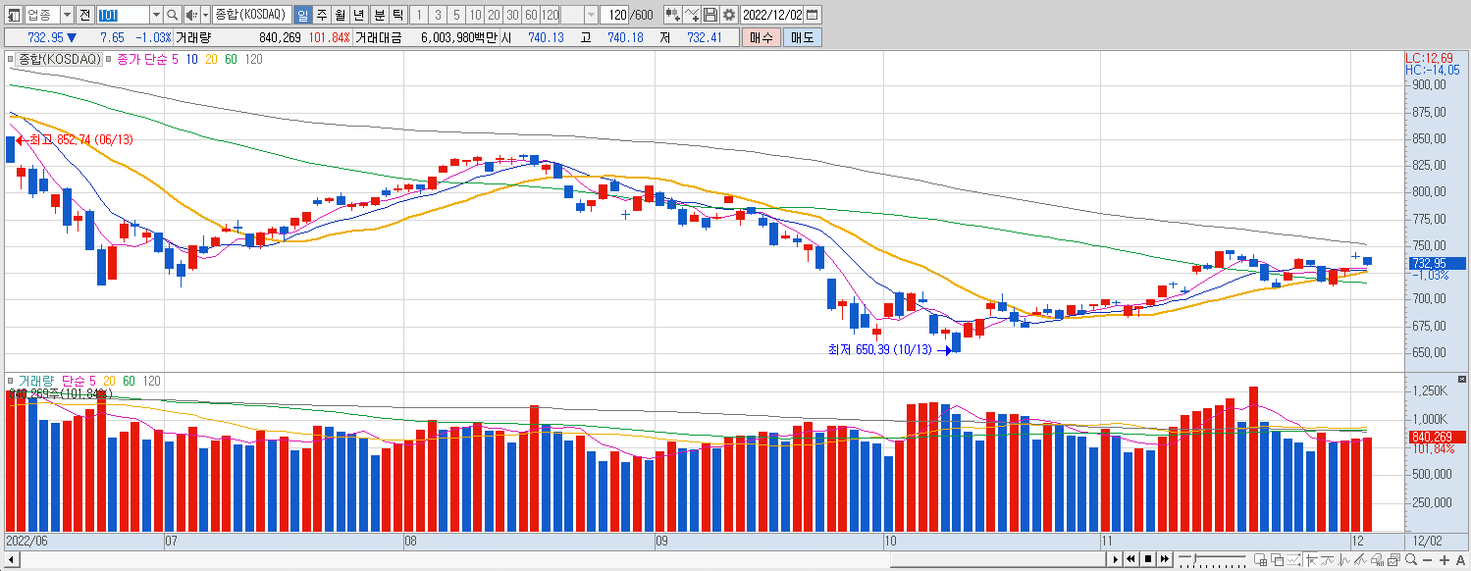This screenshot has width=1471, height=571.
Task: Choose the 10 interval button
Action: pyautogui.click(x=475, y=15)
